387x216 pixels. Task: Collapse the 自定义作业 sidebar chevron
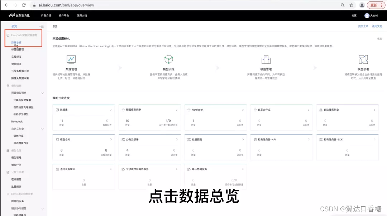coord(42,129)
